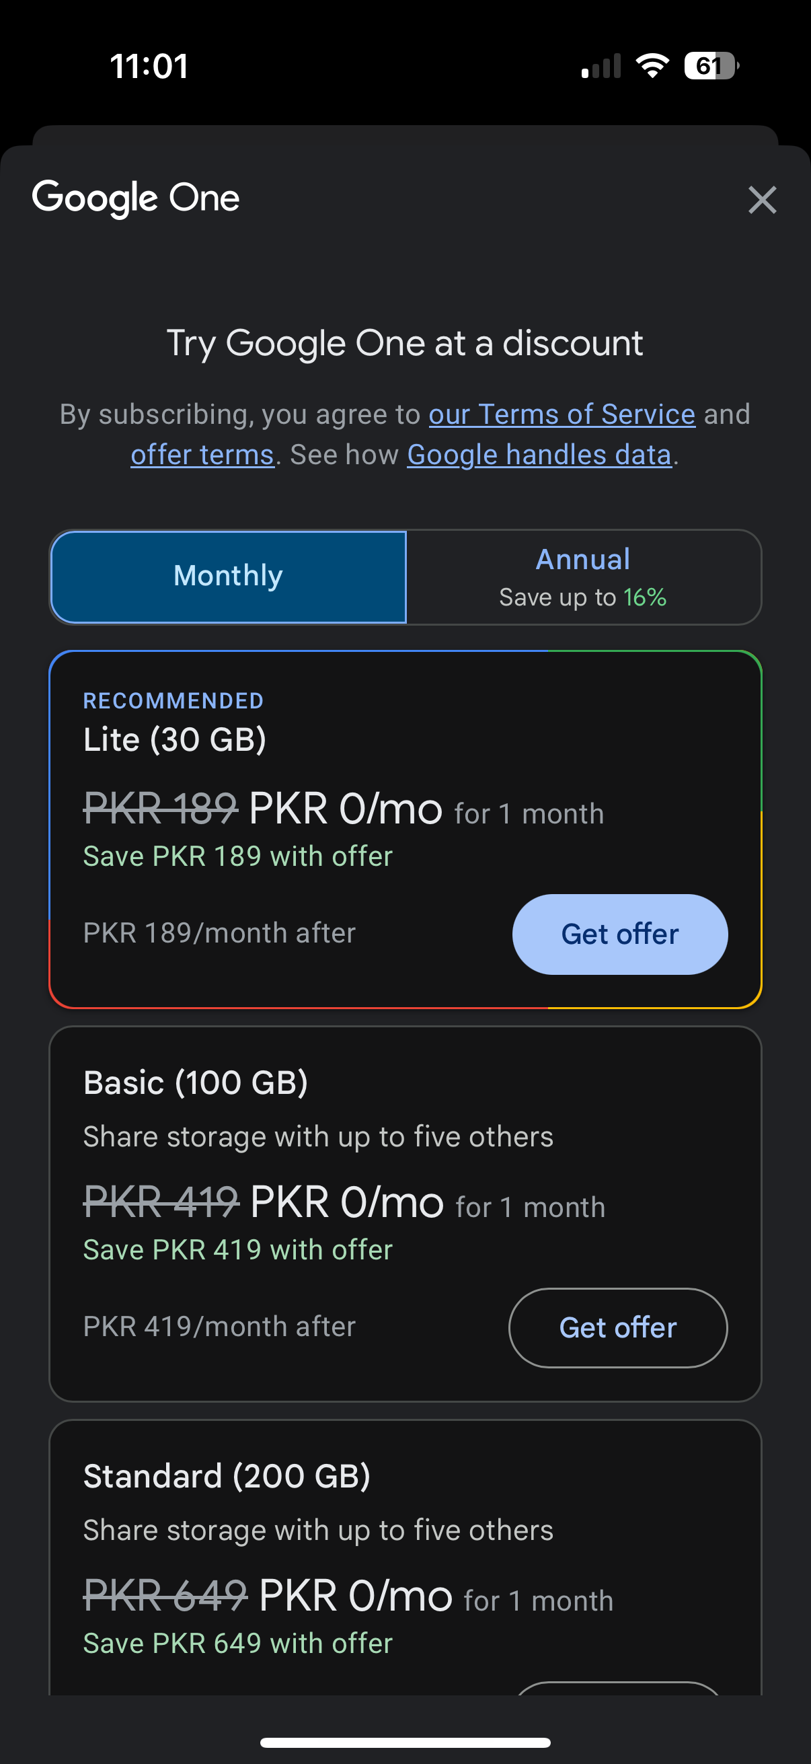Tap the Save up to 16% label
811x1764 pixels.
coord(583,597)
